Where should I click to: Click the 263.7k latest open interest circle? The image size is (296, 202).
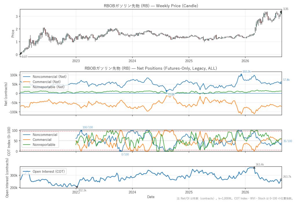point(281,180)
